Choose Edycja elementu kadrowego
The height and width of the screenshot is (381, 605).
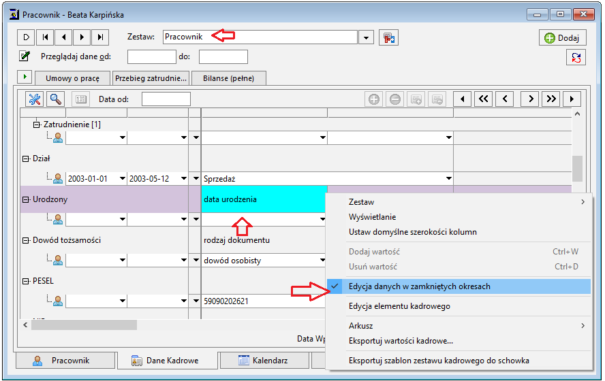pyautogui.click(x=459, y=306)
